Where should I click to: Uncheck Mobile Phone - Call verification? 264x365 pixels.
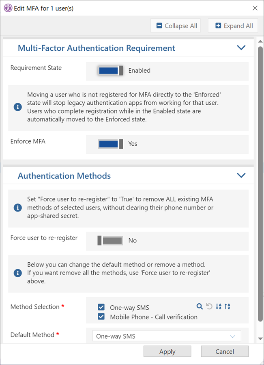(101, 317)
